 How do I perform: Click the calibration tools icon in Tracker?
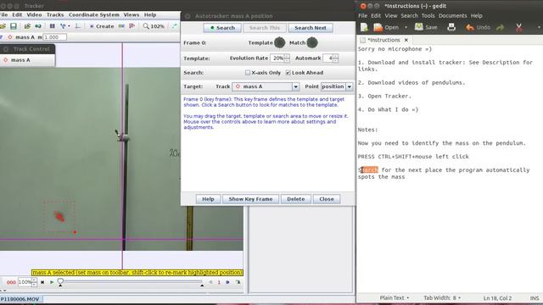coord(64,26)
